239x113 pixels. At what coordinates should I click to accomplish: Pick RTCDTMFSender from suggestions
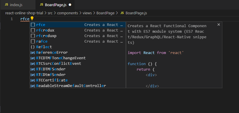(x=78, y=69)
